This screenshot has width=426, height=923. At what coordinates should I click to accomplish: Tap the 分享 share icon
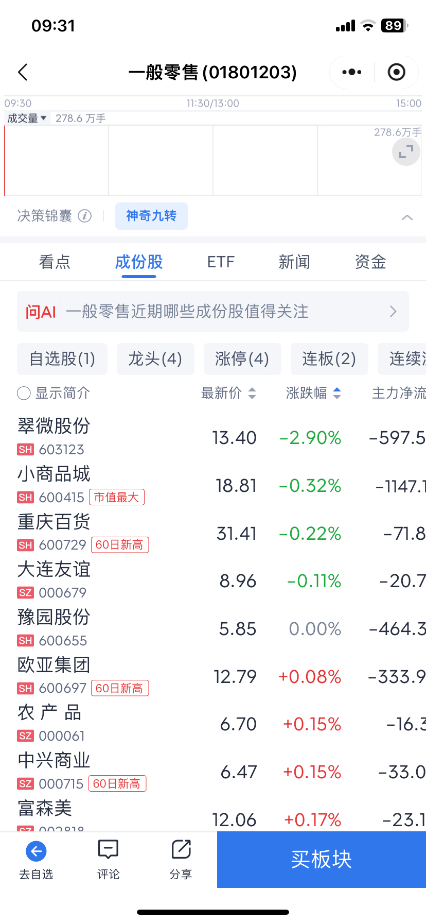[181, 850]
